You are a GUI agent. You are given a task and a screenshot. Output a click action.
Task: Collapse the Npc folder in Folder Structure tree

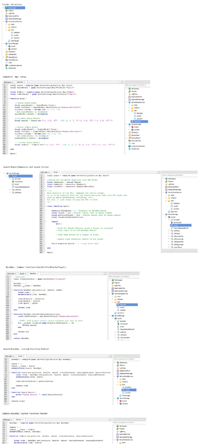tap(6, 30)
